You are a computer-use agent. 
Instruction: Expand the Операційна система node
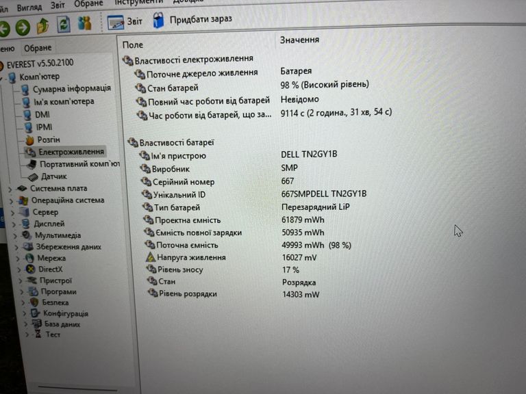tap(12, 201)
